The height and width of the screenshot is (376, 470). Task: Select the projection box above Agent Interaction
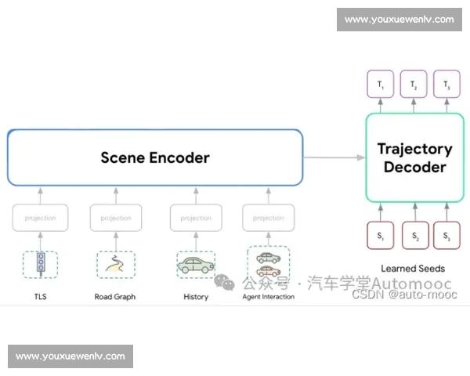click(268, 218)
